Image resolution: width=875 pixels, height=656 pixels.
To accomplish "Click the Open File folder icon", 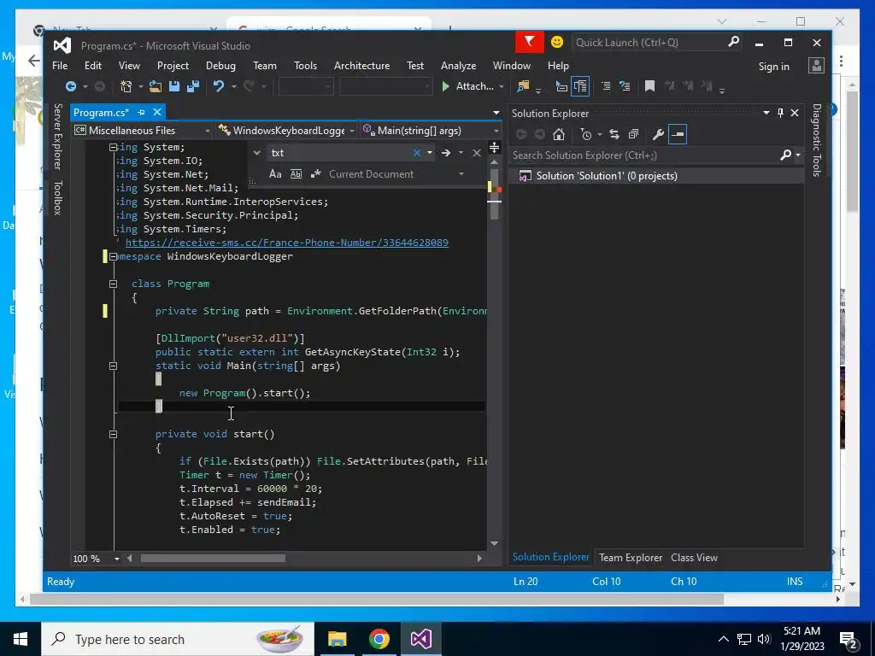I will tap(156, 86).
